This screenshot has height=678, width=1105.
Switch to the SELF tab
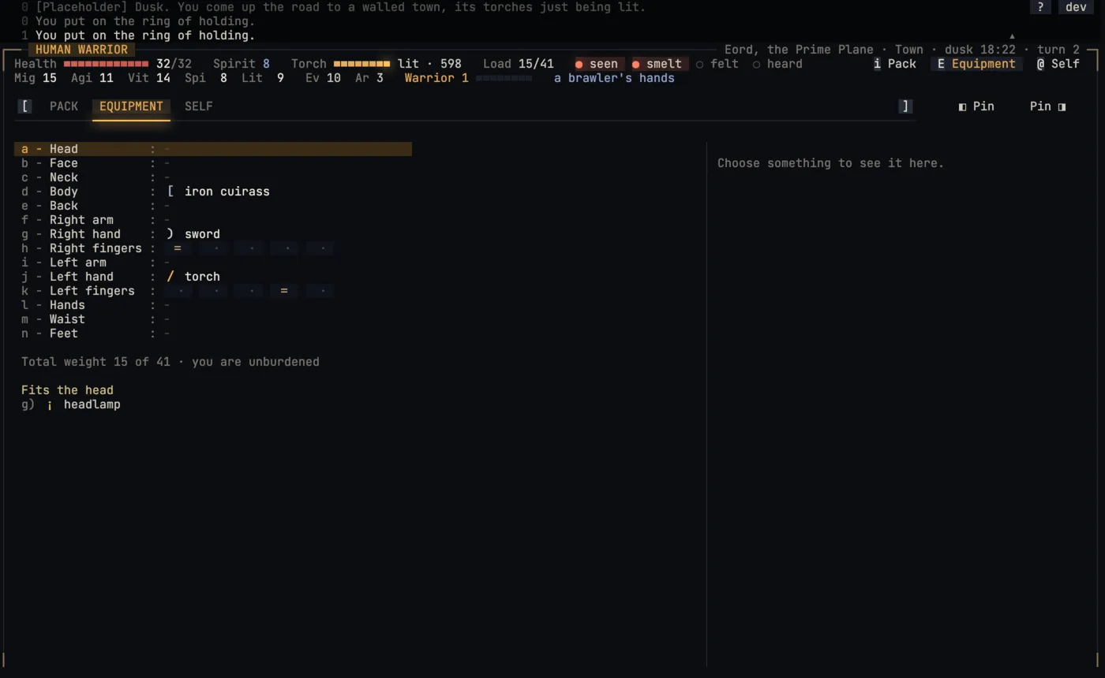(199, 106)
